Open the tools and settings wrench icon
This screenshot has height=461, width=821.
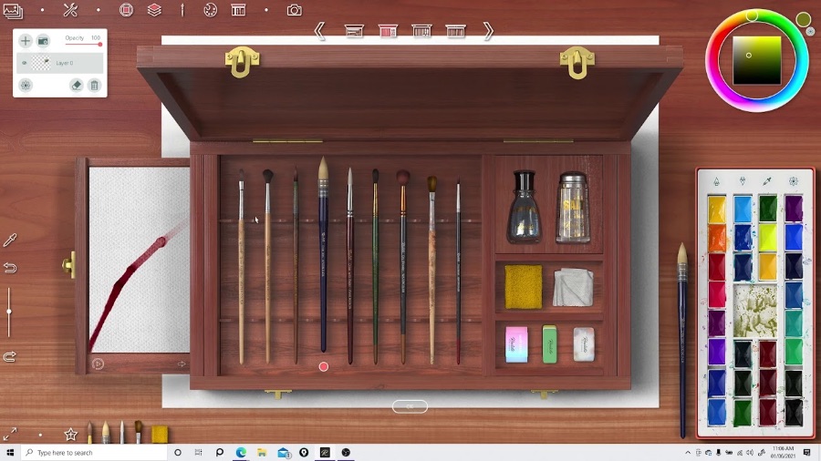pyautogui.click(x=70, y=10)
